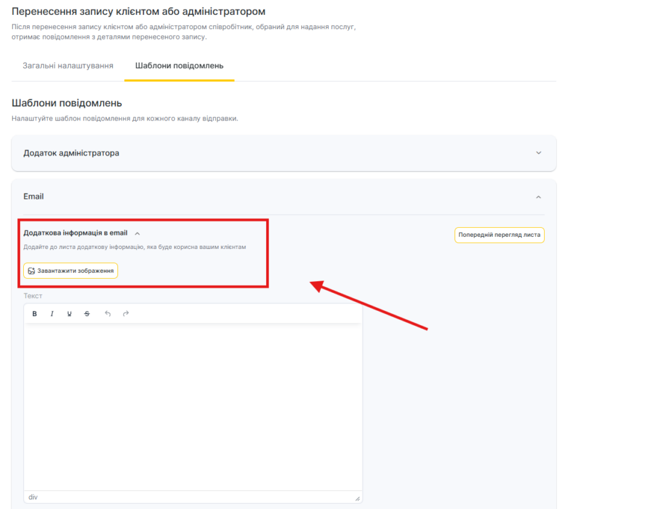Select the Шаблони повідомлень tab

tap(179, 66)
